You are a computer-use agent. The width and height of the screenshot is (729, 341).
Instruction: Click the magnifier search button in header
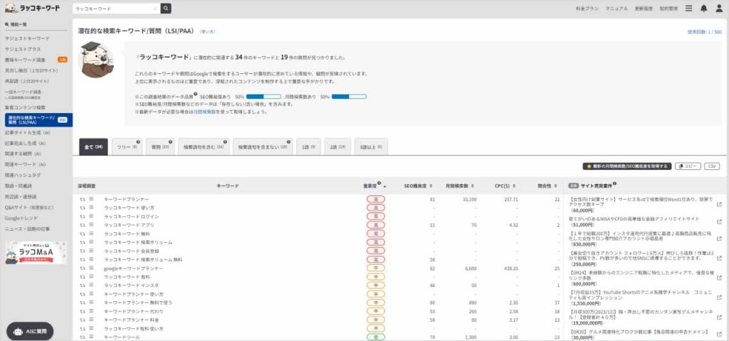coord(166,9)
